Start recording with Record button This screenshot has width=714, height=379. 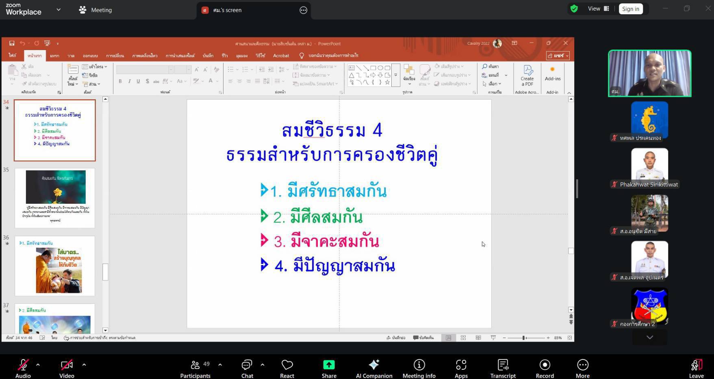coord(545,368)
